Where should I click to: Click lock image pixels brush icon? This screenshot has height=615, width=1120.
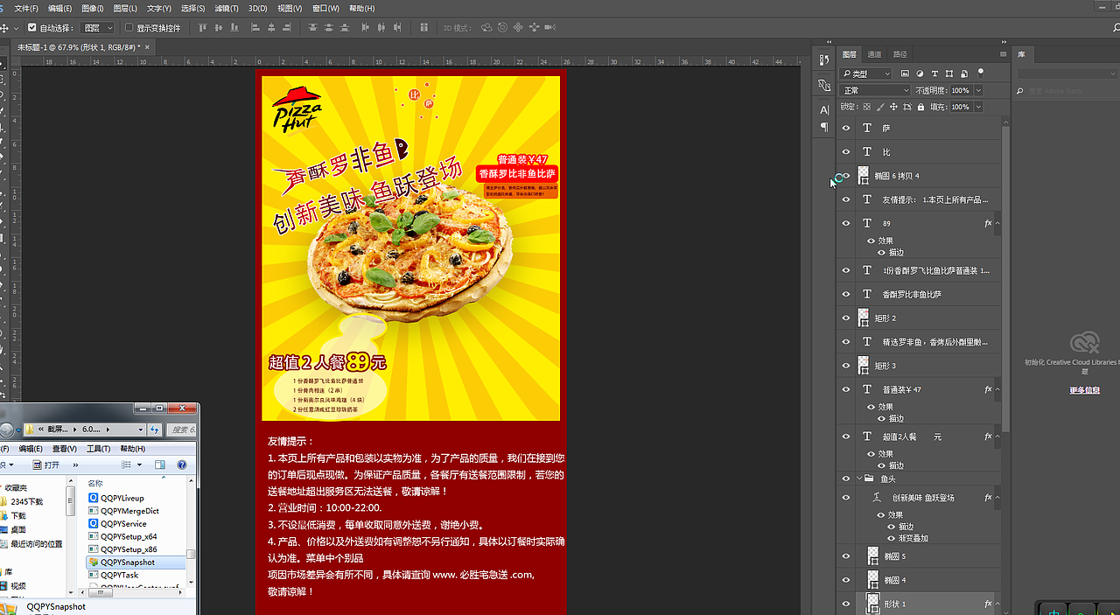click(880, 107)
